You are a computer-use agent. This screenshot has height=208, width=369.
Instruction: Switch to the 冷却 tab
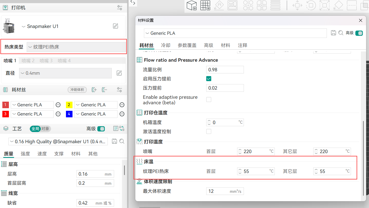coord(166,45)
